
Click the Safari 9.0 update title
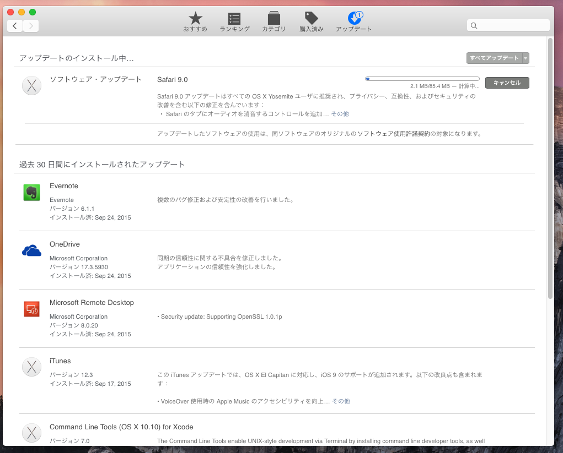point(173,80)
